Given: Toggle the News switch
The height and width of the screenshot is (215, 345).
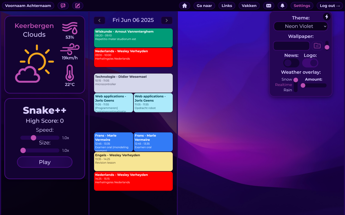Looking at the screenshot, I should pyautogui.click(x=291, y=63).
